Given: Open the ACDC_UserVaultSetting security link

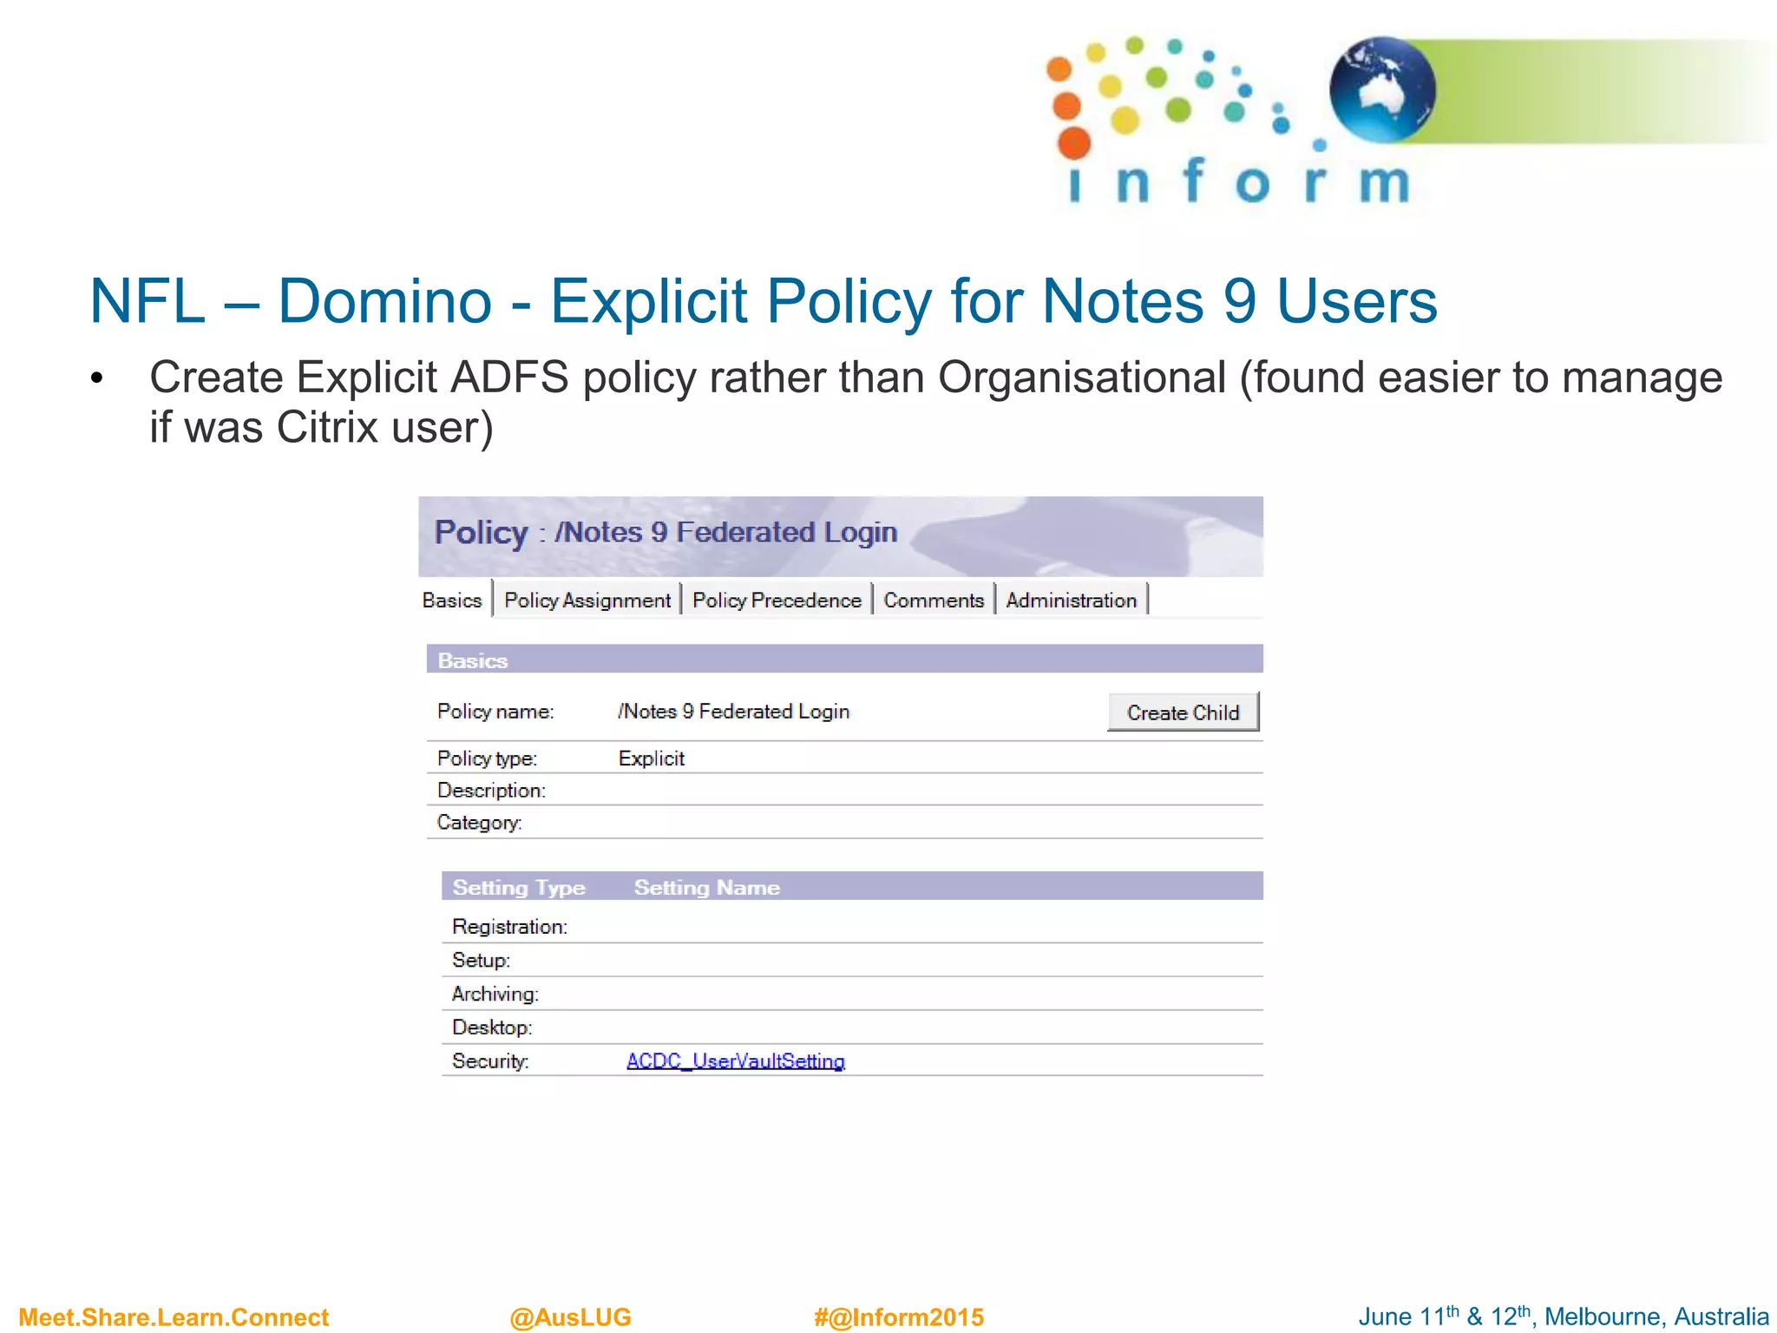Looking at the screenshot, I should coord(736,1060).
